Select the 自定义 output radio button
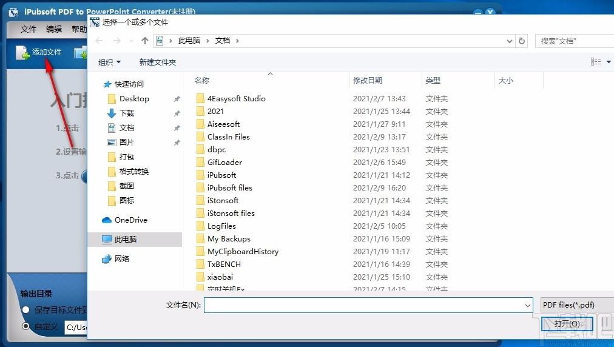Image resolution: width=614 pixels, height=347 pixels. (x=26, y=326)
